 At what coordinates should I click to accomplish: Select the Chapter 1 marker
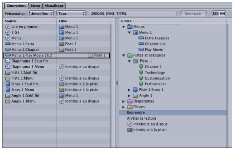pyautogui.click(x=150, y=67)
